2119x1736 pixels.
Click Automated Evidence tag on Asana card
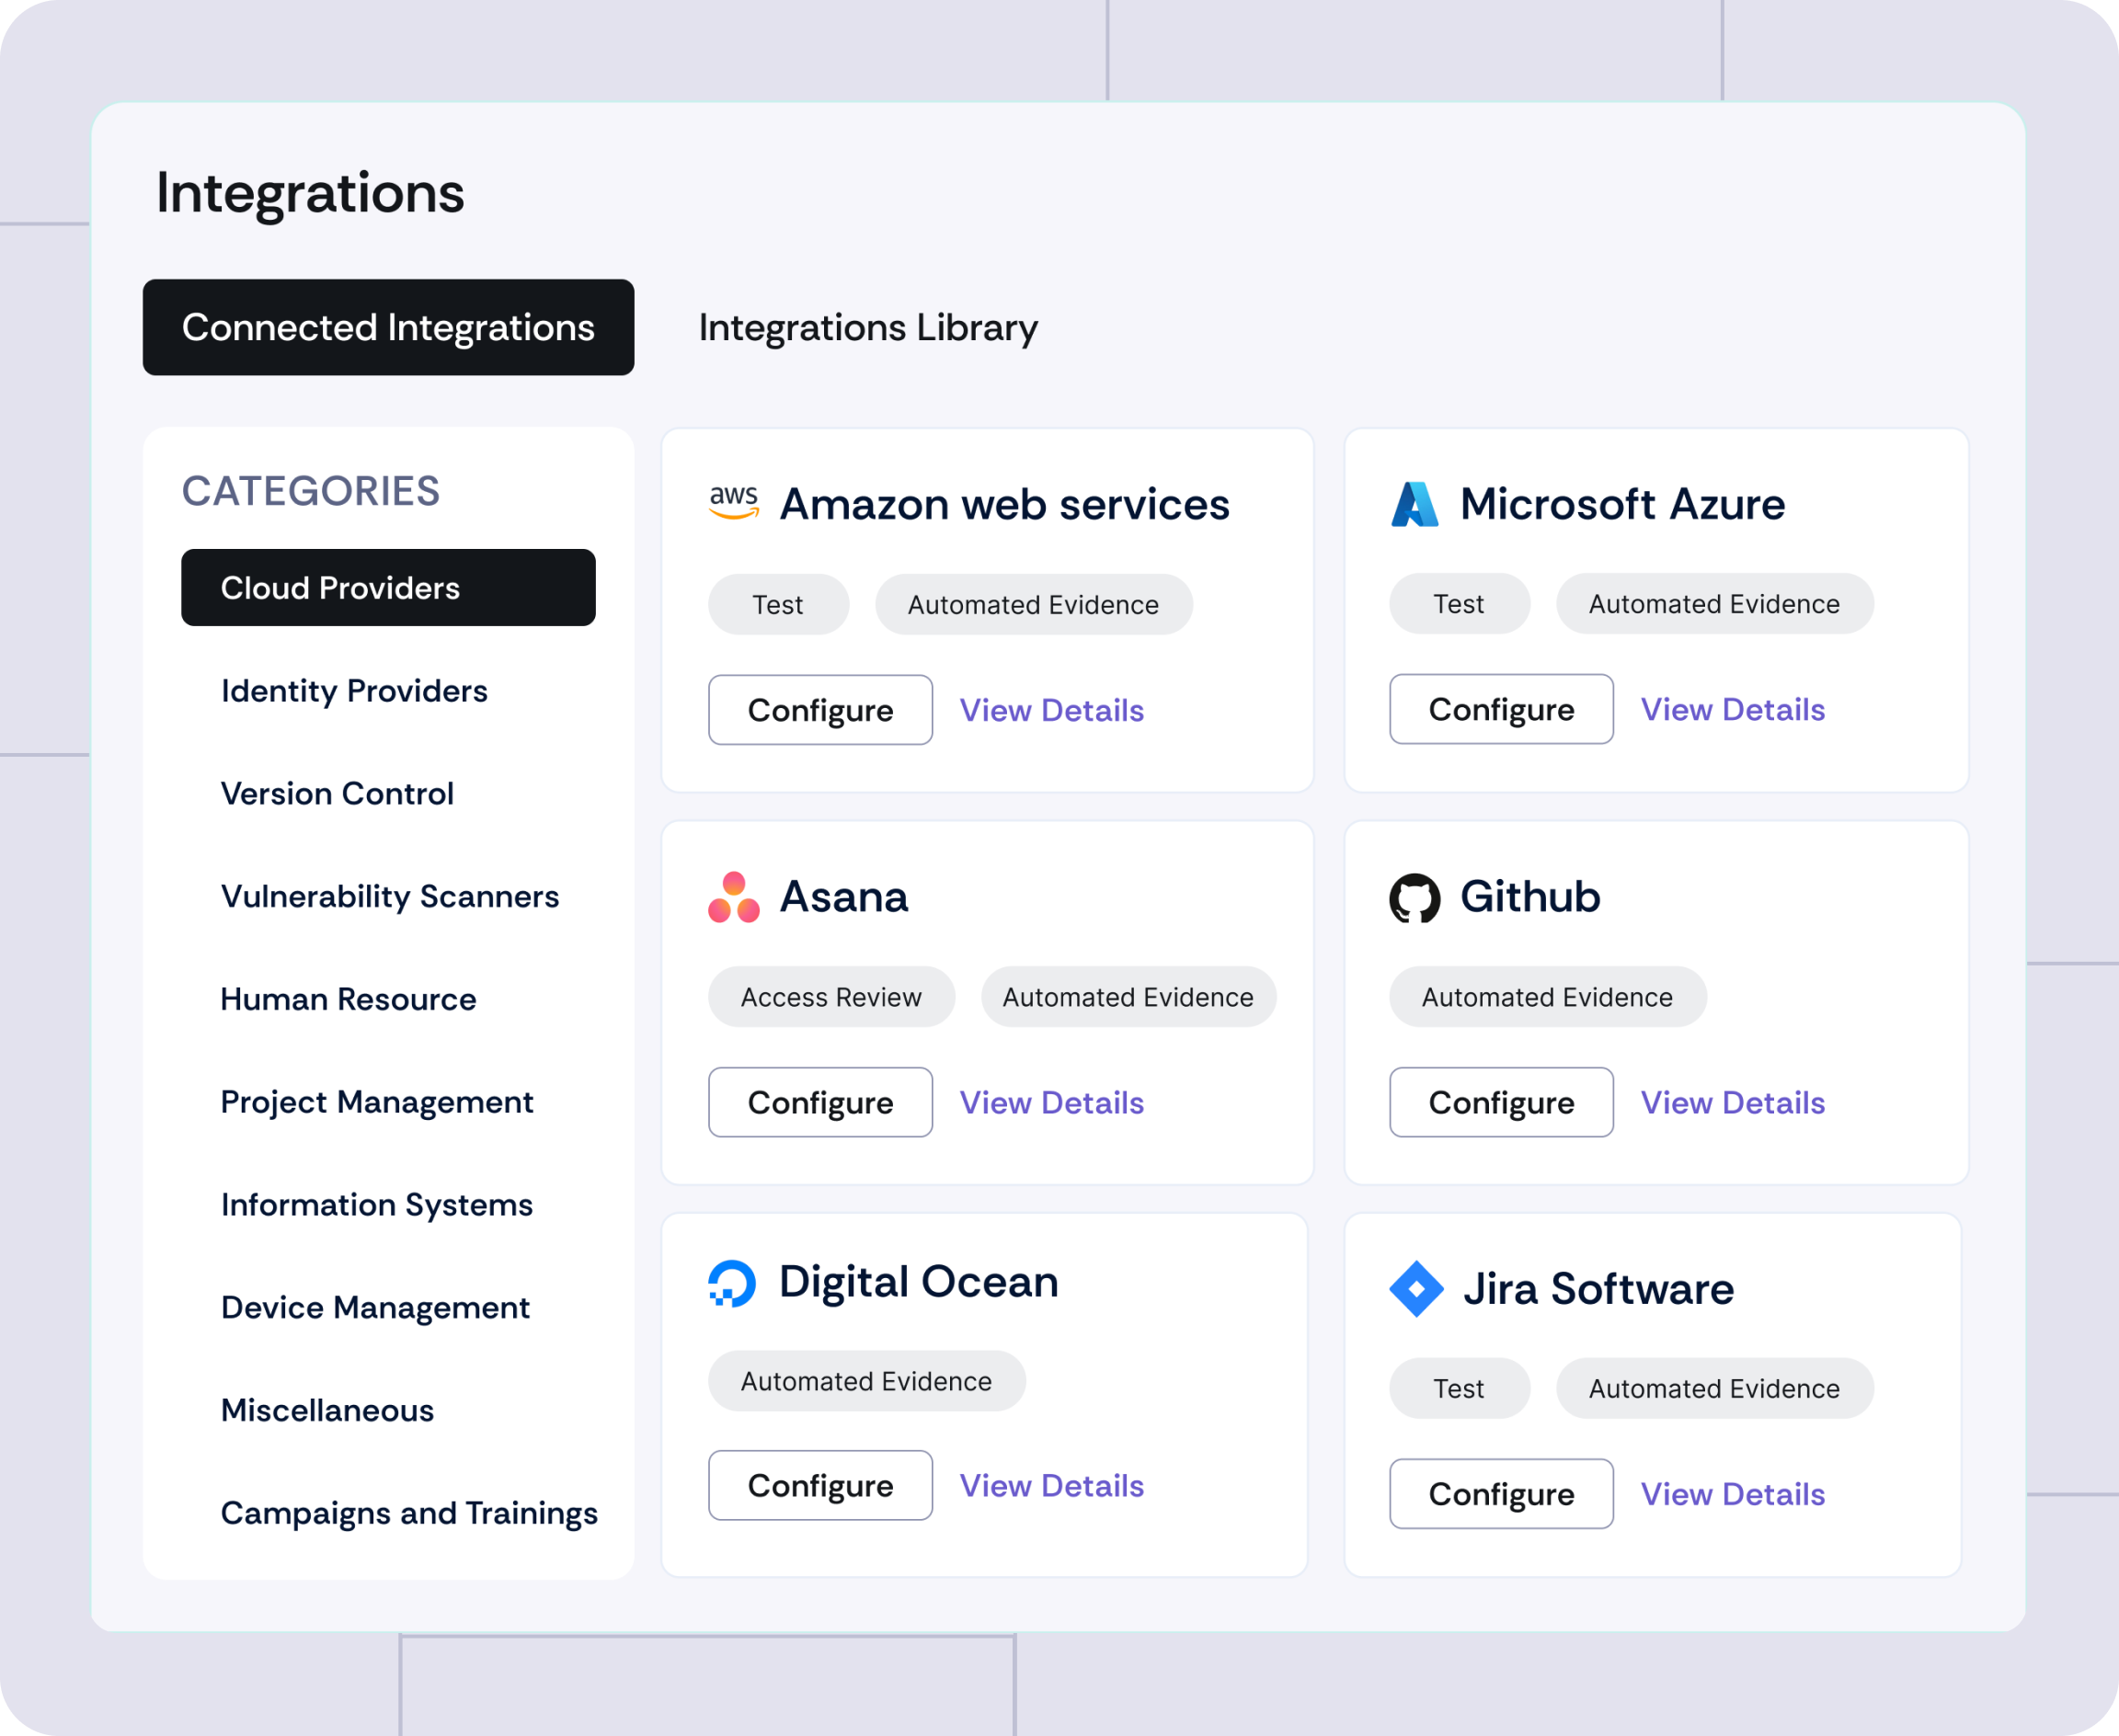pos(1128,996)
